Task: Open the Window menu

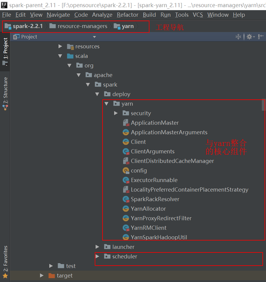Action: point(218,15)
